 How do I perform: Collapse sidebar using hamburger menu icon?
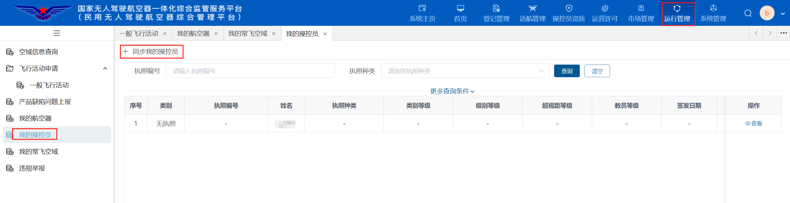click(x=57, y=33)
